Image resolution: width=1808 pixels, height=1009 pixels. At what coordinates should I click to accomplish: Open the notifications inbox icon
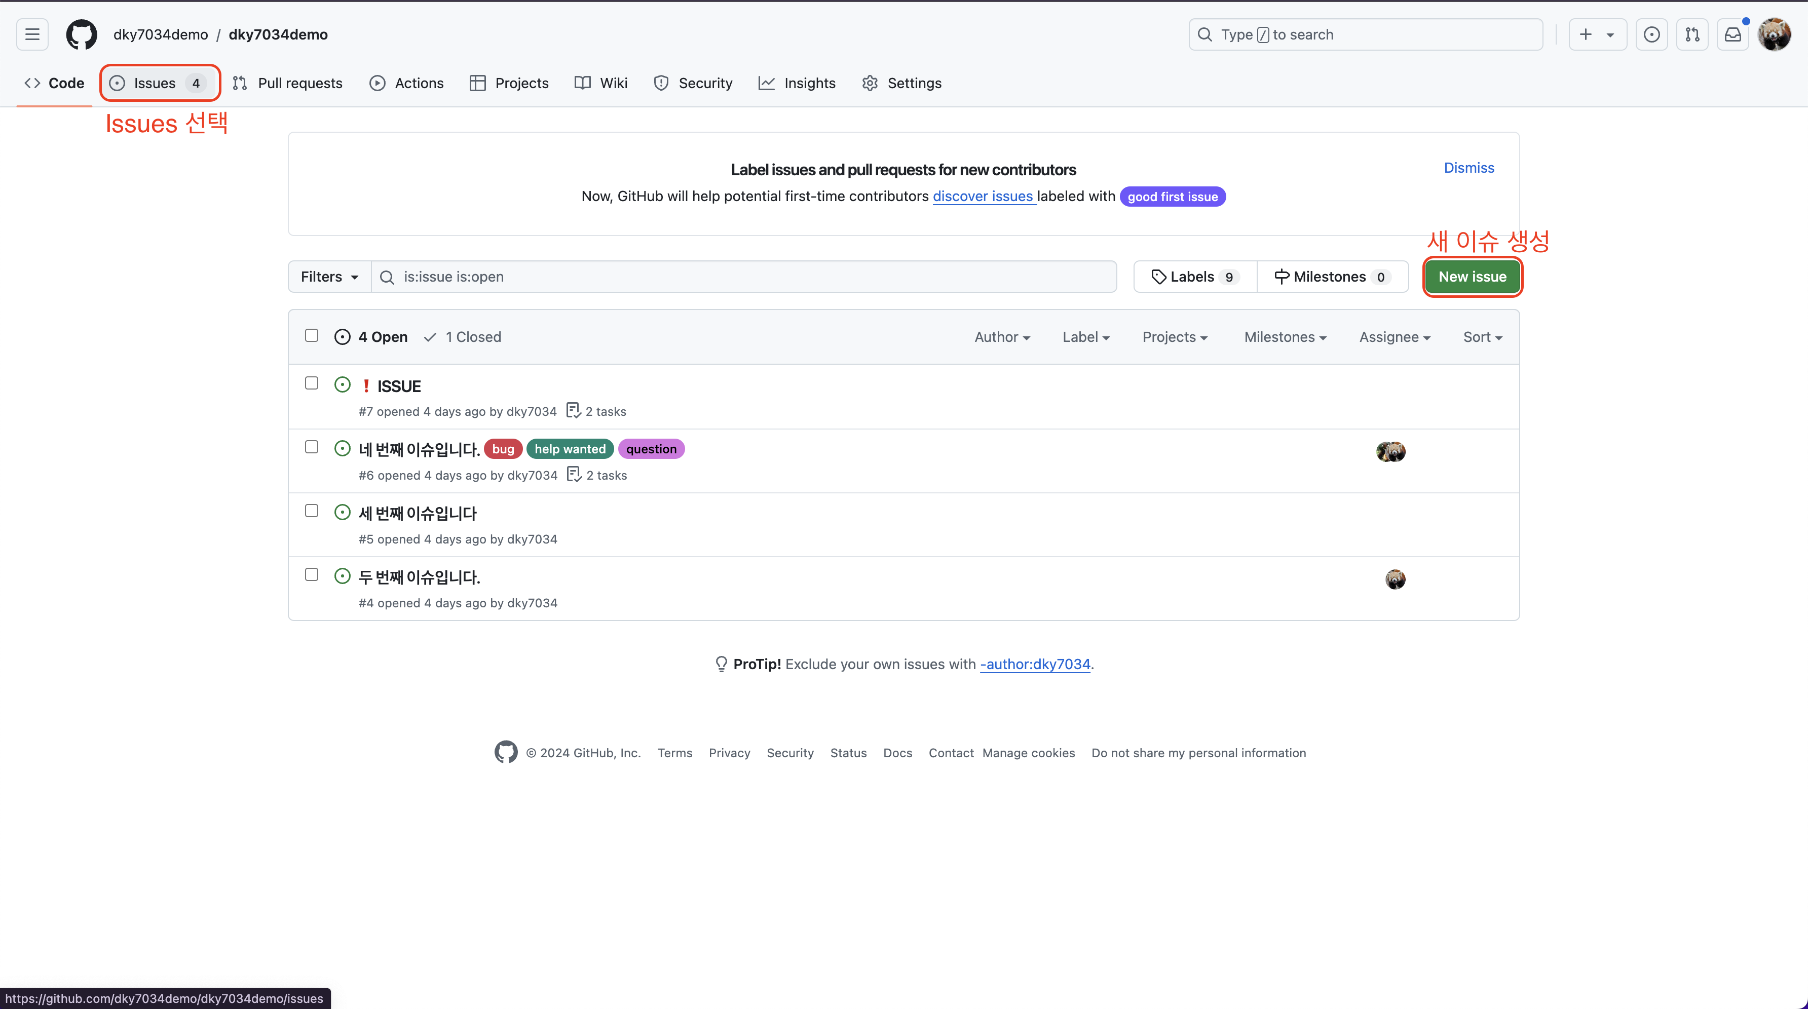click(x=1732, y=34)
